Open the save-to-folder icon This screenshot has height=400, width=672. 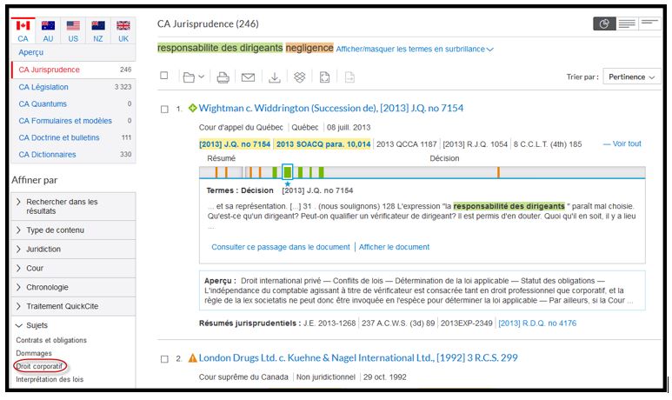(189, 77)
